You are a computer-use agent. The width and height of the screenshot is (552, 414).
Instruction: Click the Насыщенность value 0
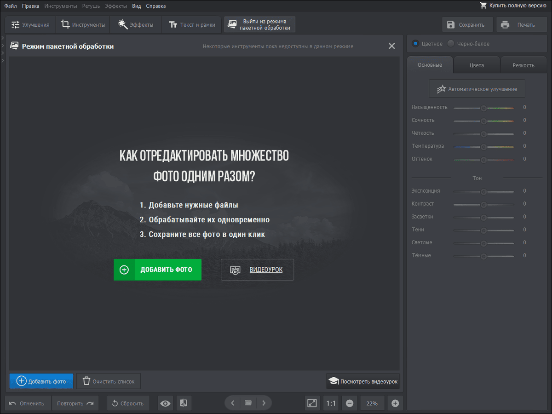pos(524,107)
